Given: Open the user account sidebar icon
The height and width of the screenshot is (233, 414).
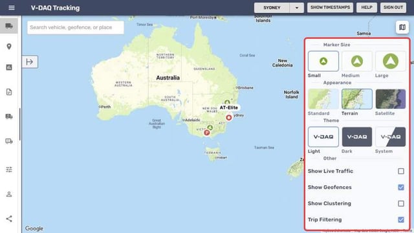Looking at the screenshot, I should click(9, 194).
